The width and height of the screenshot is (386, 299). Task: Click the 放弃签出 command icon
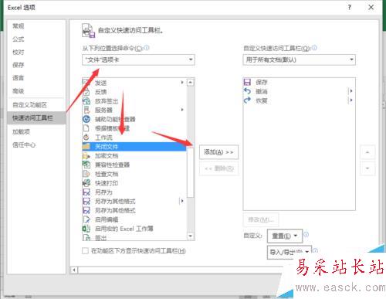[x=86, y=101]
